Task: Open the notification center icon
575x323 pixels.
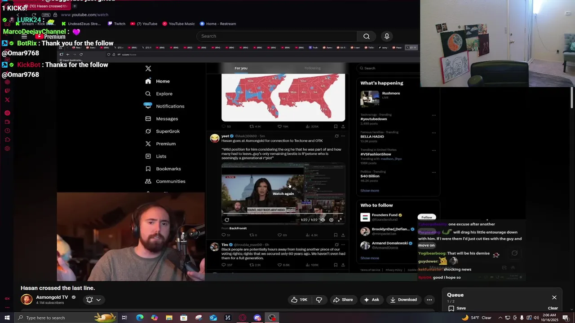Action: 566,318
